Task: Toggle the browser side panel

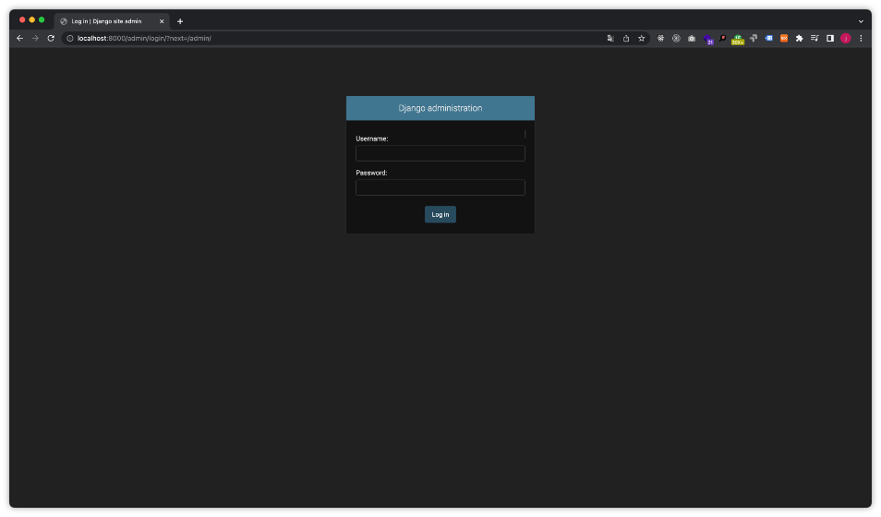Action: coord(830,38)
